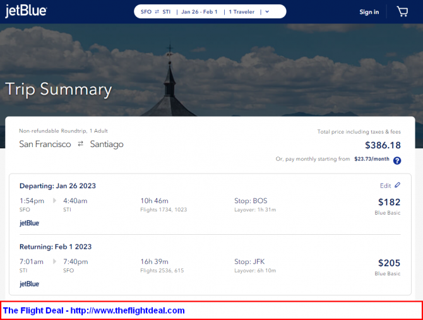
Task: Click the pencil icon next to Edit
Action: (397, 185)
